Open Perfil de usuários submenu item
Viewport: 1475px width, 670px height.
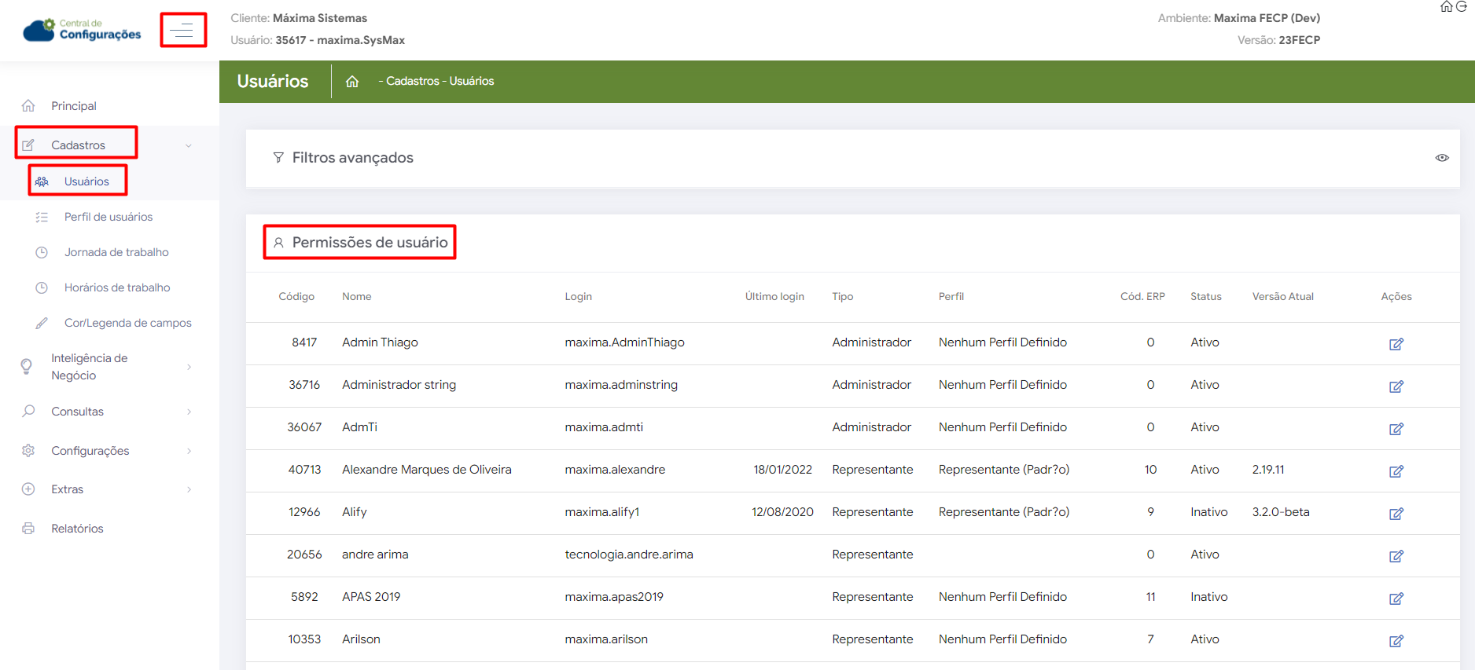(x=109, y=217)
